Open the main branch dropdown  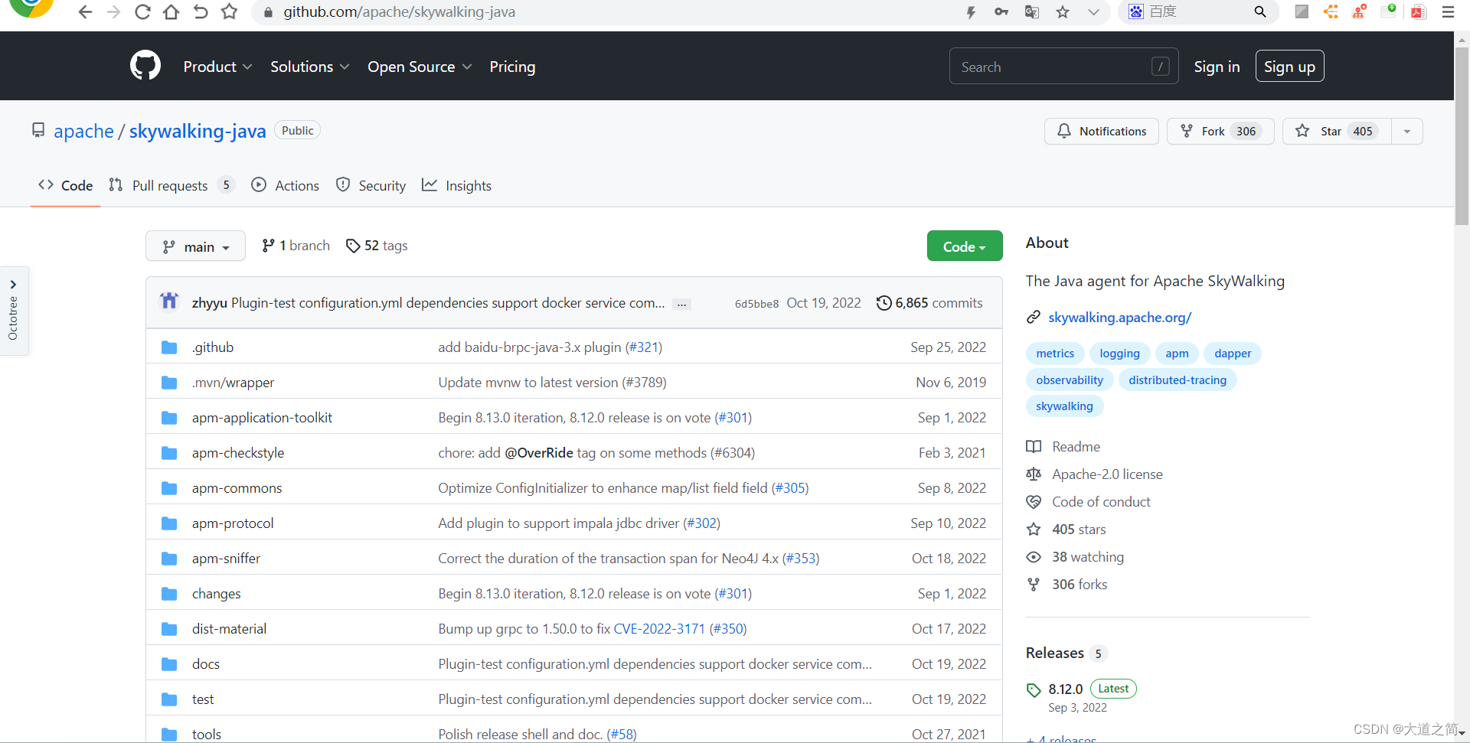(195, 246)
